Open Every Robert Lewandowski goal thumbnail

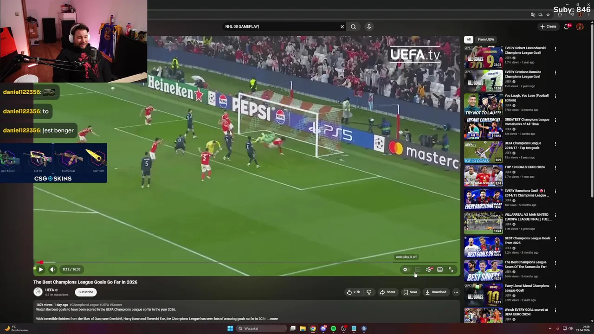point(483,57)
